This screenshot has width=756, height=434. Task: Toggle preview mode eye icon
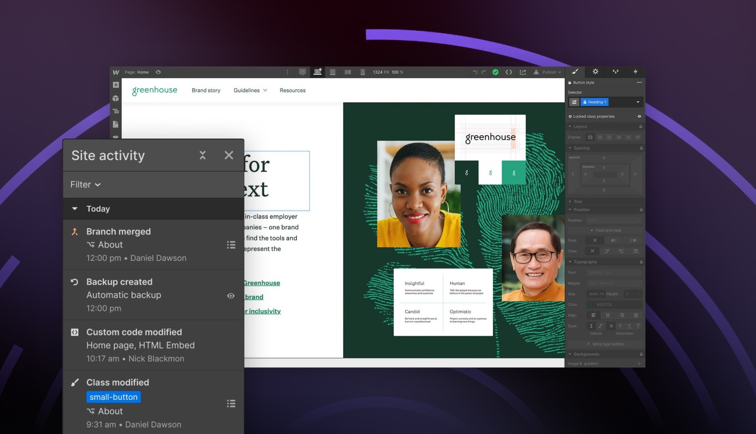coord(158,72)
